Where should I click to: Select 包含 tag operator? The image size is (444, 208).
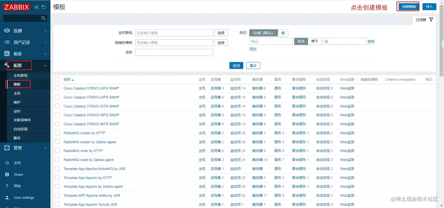[301, 41]
